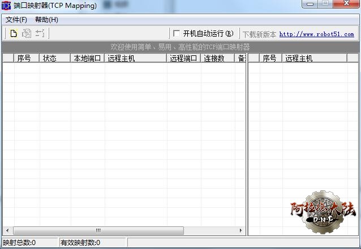Click the horizontal scrollbar thumb
This screenshot has width=361, height=249.
tap(98, 230)
